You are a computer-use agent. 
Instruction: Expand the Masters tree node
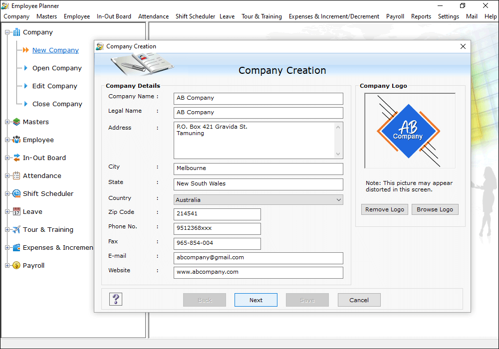[7, 122]
